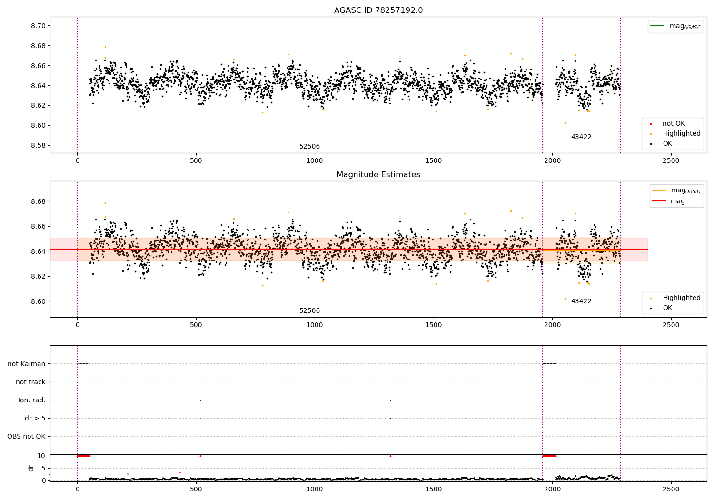Click the 'AGASC ID 78257192.0' plot title
Image resolution: width=714 pixels, height=500 pixels.
(378, 10)
